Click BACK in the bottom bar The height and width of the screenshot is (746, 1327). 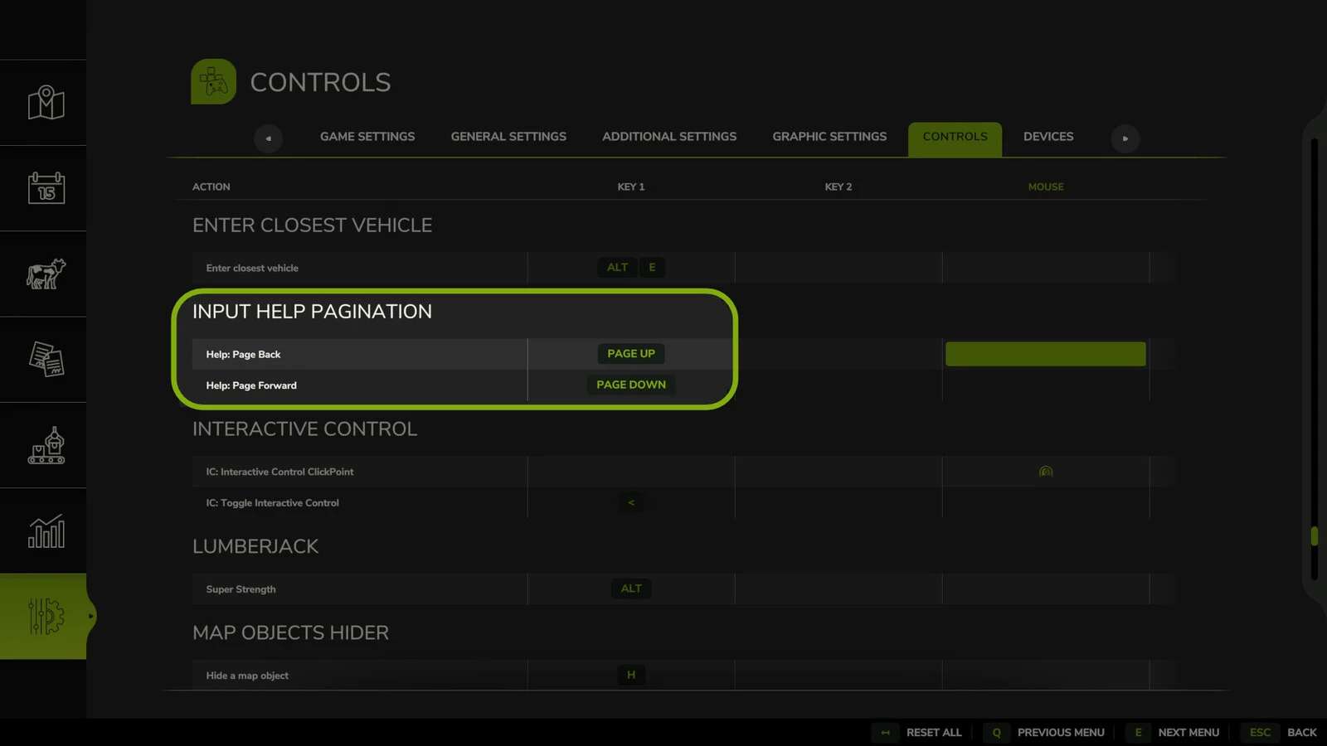click(x=1303, y=732)
